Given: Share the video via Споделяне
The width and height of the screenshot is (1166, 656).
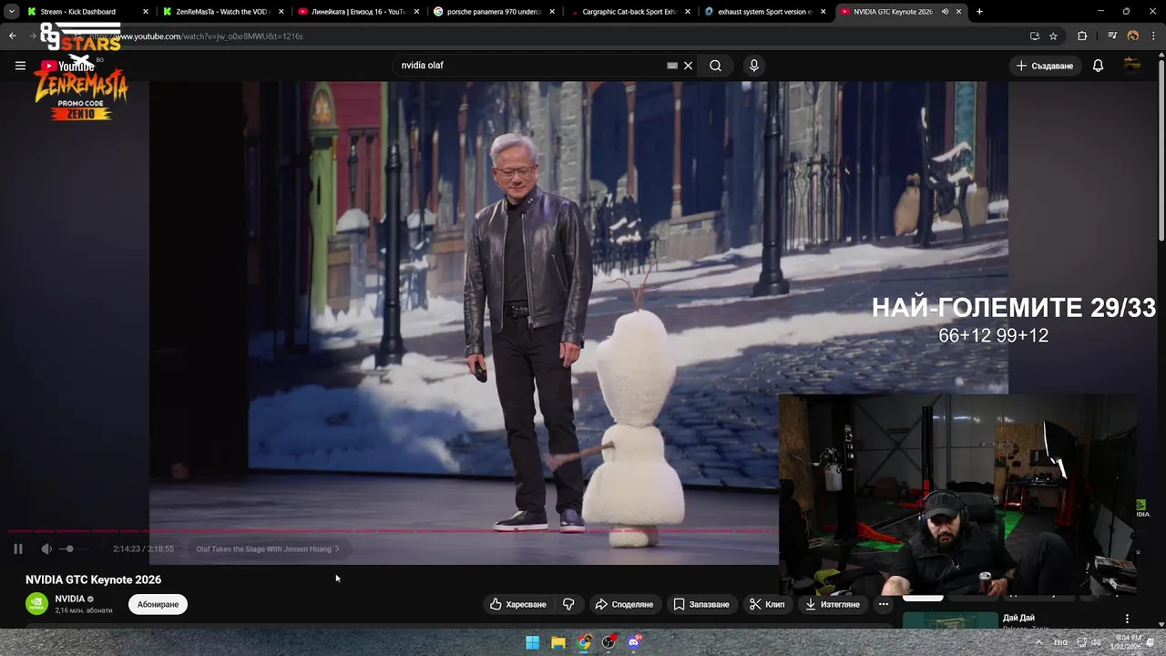Looking at the screenshot, I should click(x=624, y=604).
